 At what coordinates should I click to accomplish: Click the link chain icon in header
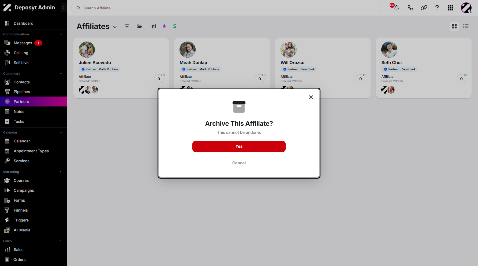click(x=424, y=8)
